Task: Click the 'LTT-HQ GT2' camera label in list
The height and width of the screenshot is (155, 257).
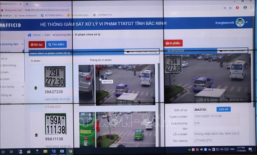Action: point(53,107)
